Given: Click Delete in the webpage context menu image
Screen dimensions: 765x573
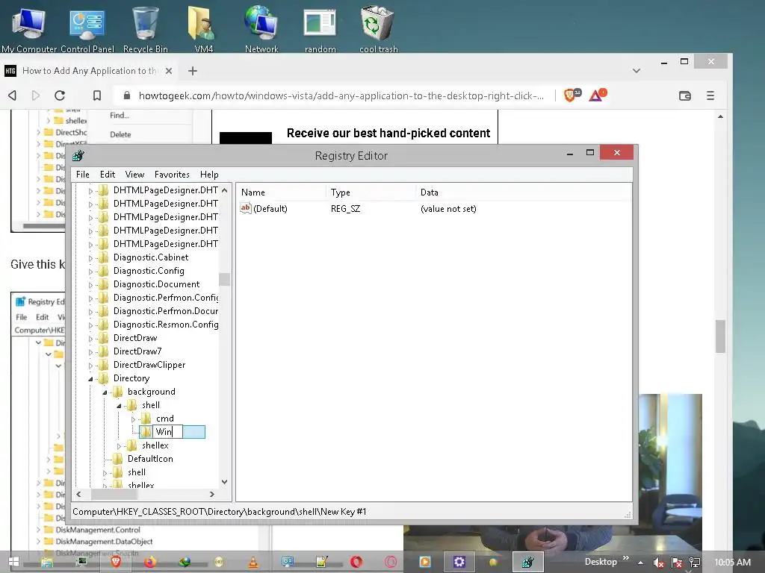Looking at the screenshot, I should click(x=120, y=134).
